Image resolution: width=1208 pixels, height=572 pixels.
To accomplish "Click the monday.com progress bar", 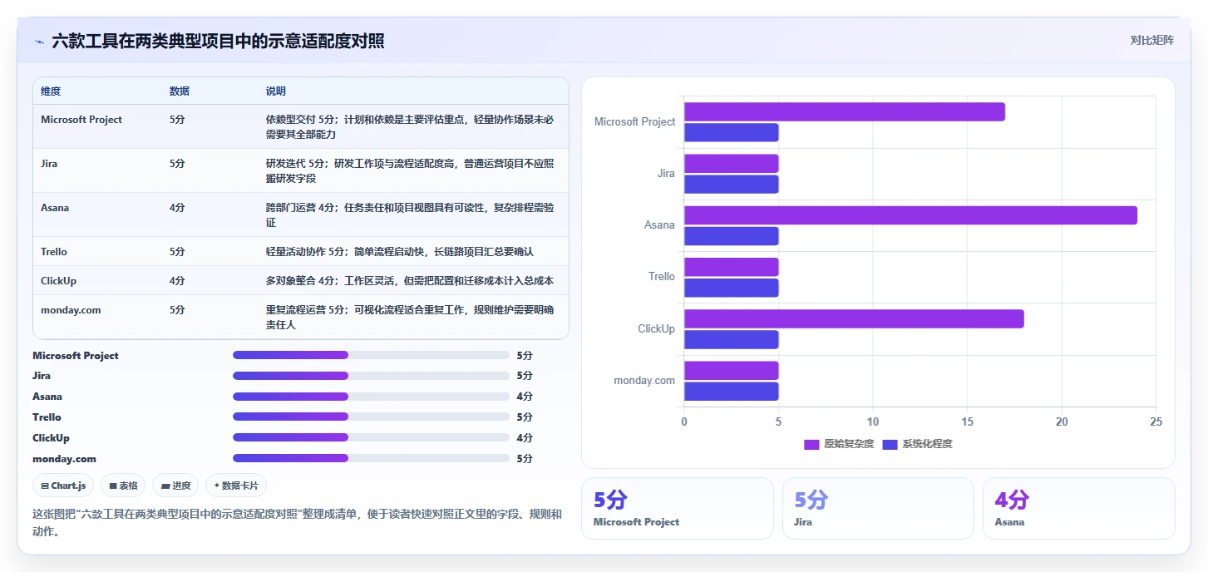I will 371,458.
